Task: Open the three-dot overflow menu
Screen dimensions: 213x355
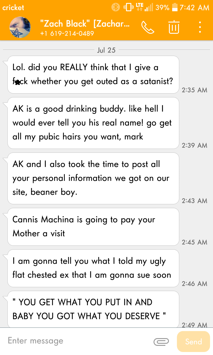Action: click(x=200, y=27)
